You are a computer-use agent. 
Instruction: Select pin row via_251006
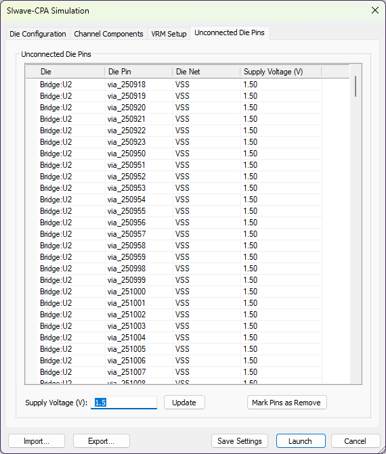tap(179, 361)
